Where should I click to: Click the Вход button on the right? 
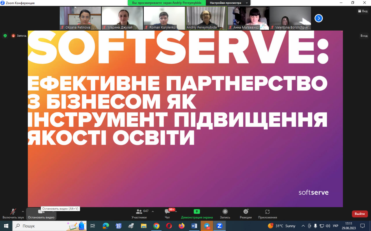tap(364, 36)
